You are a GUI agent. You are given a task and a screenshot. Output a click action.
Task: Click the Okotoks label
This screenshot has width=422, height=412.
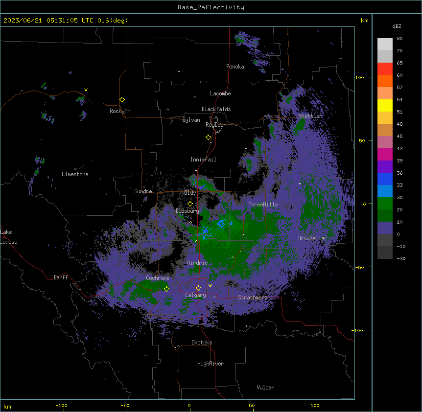[202, 343]
